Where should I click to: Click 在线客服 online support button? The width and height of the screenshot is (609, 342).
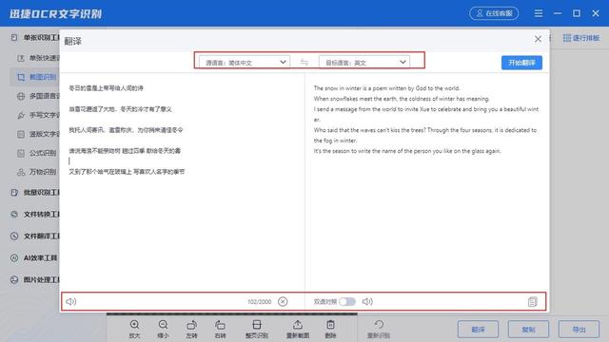(x=494, y=13)
